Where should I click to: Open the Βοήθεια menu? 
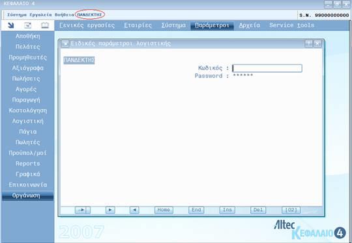click(x=65, y=15)
